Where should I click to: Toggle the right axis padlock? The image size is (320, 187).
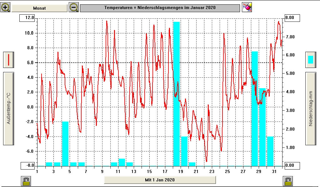point(287,181)
